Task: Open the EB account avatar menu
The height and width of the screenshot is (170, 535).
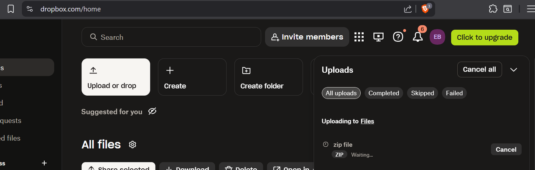Action: pos(437,37)
